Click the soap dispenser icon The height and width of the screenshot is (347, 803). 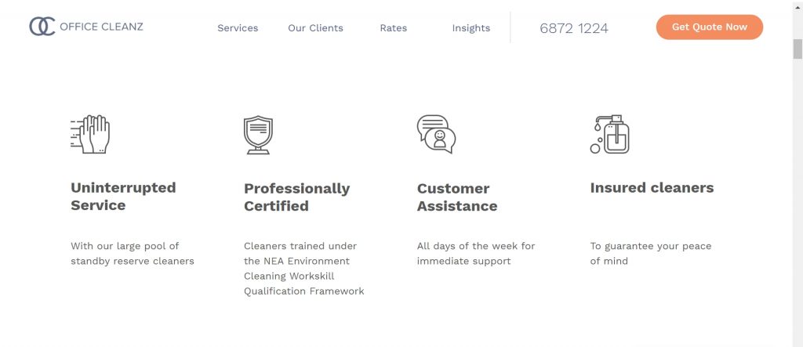click(x=610, y=134)
